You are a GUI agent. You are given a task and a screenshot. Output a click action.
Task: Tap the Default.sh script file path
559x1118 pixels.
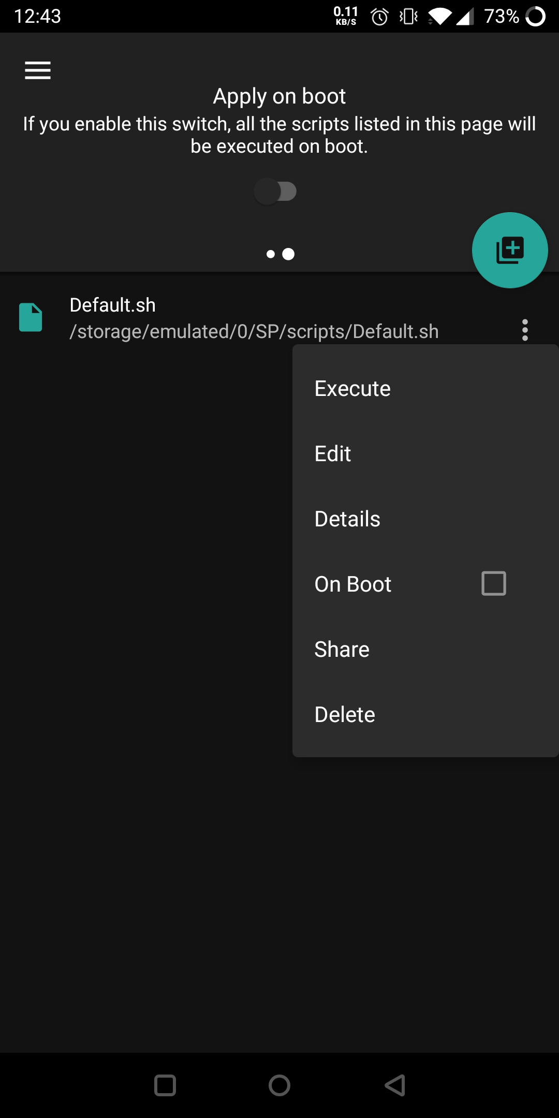[254, 332]
